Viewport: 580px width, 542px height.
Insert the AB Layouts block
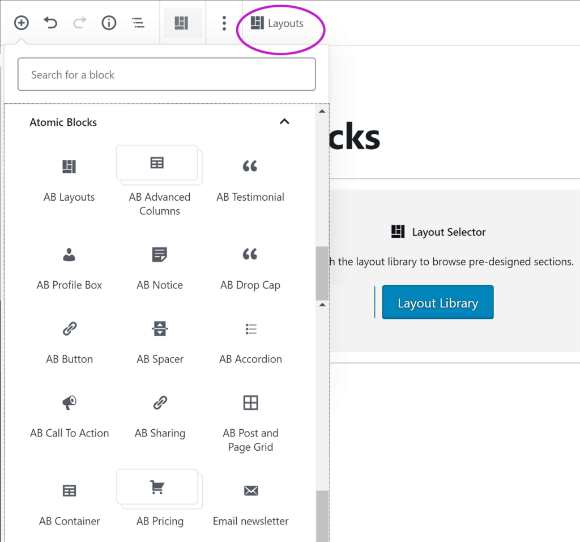[69, 181]
